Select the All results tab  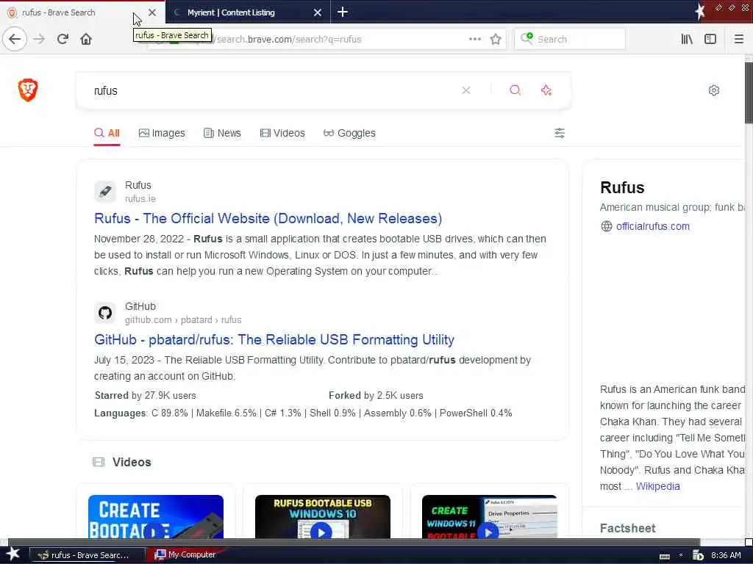pos(107,133)
